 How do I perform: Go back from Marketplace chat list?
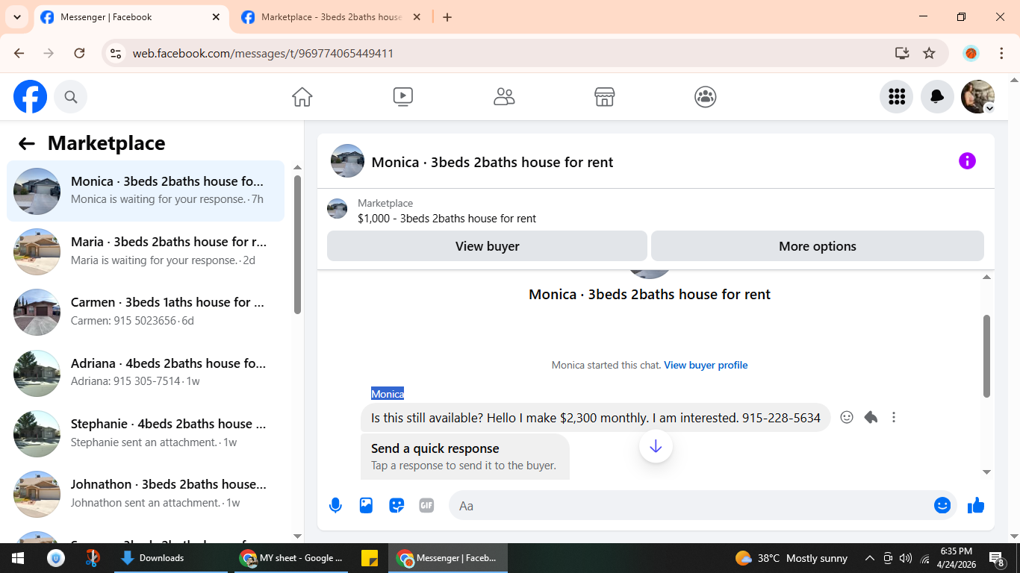[x=27, y=144]
